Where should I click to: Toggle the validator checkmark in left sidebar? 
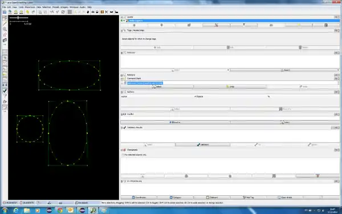pos(5,90)
